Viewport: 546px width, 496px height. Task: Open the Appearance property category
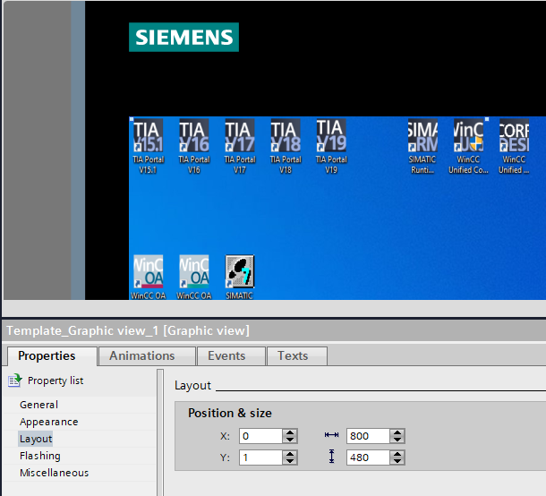[48, 422]
